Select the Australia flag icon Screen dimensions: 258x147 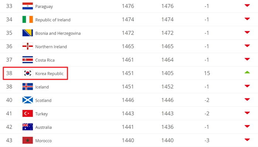tap(28, 127)
